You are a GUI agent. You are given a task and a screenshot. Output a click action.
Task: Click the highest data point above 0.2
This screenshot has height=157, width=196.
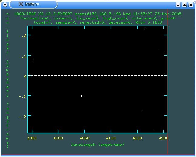(145, 29)
